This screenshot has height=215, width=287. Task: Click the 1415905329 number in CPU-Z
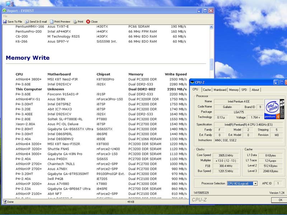201,193
